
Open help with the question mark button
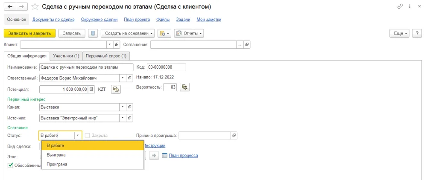[x=417, y=33]
